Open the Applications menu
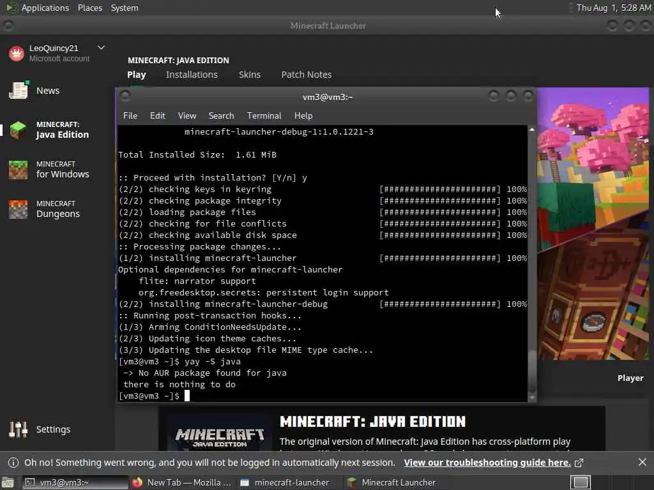 coord(45,8)
